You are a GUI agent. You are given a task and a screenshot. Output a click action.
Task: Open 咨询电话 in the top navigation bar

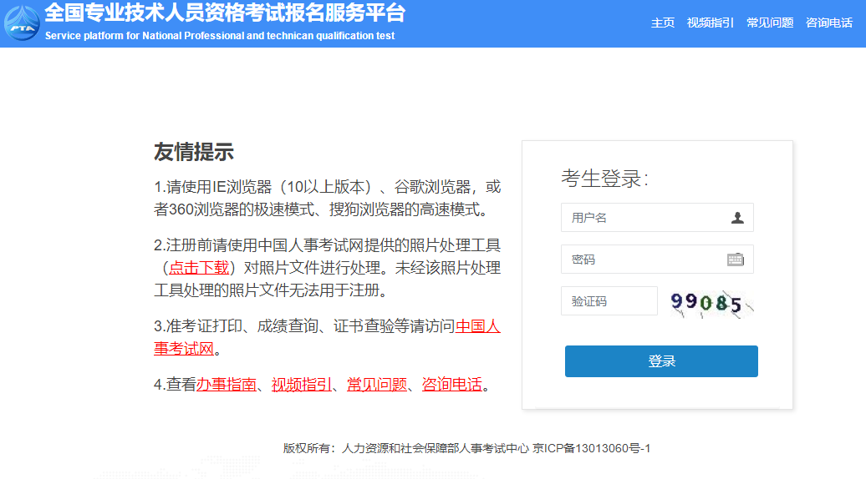coord(828,23)
